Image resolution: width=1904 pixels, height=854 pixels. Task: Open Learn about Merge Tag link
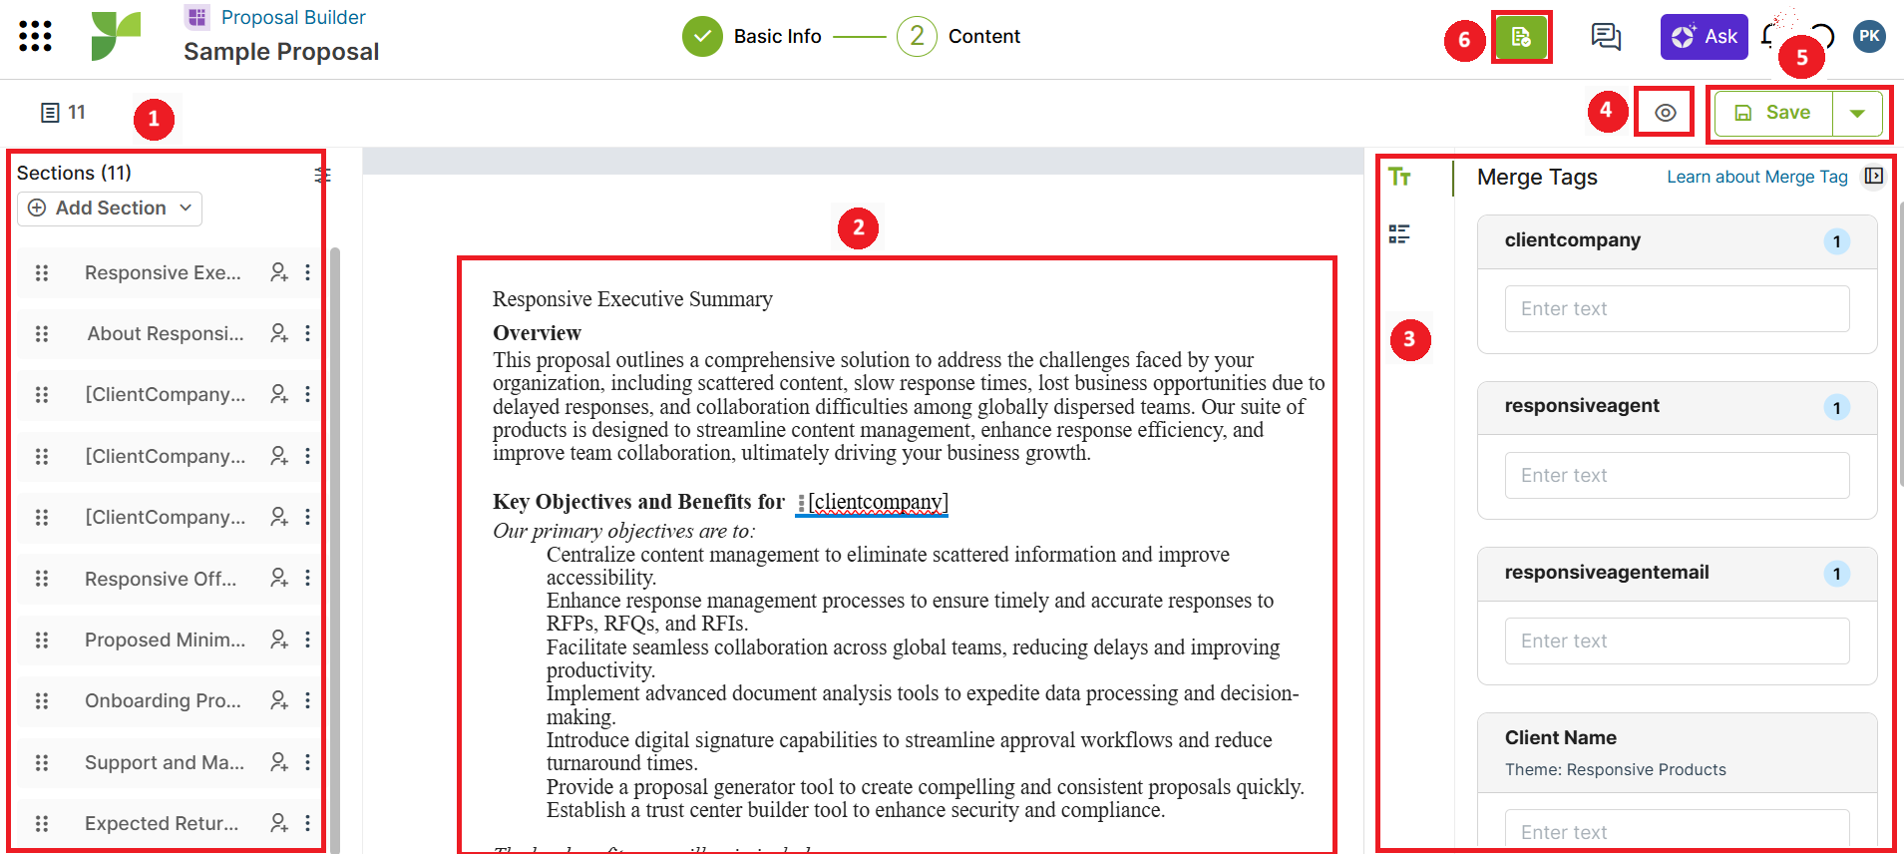1756,177
